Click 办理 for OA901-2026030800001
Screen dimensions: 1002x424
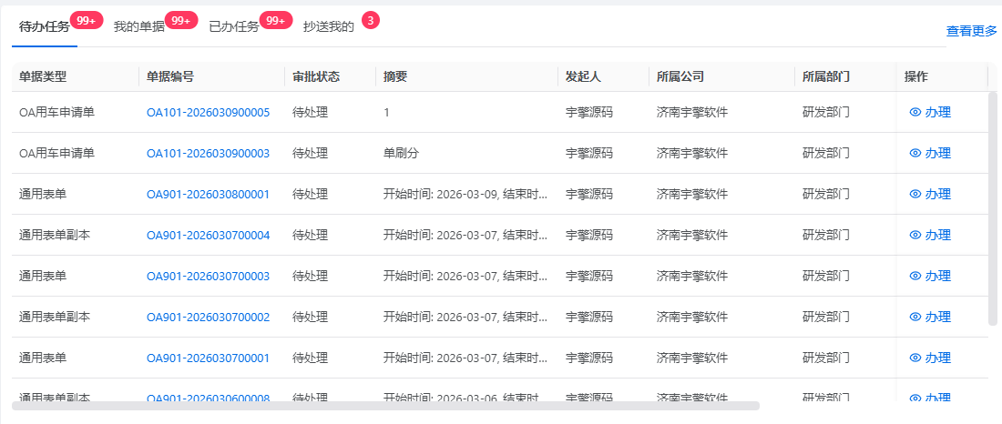click(930, 194)
